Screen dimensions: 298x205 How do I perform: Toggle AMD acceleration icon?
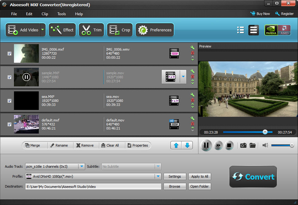pos(284,30)
